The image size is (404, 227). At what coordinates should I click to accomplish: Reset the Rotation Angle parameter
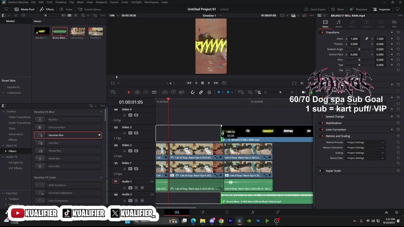click(x=398, y=49)
